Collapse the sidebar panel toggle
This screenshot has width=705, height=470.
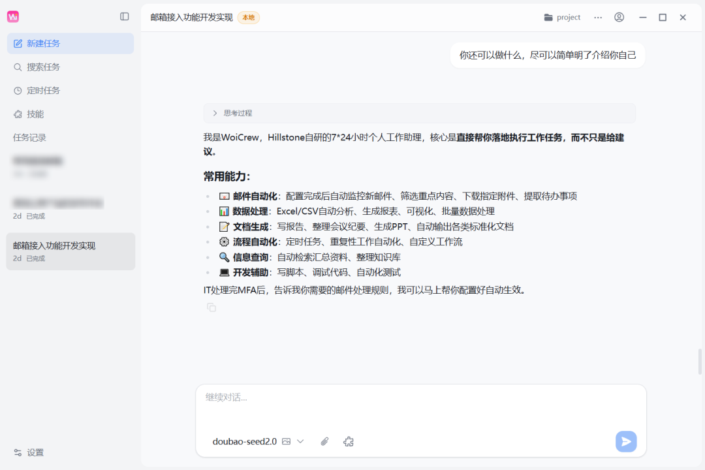point(125,16)
